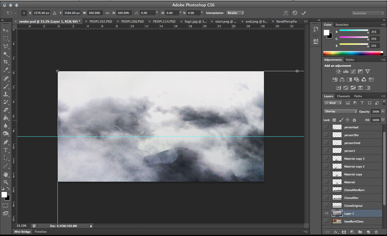Switch to the PEOPL108.PSD tab
The image size is (387, 236).
132,21
